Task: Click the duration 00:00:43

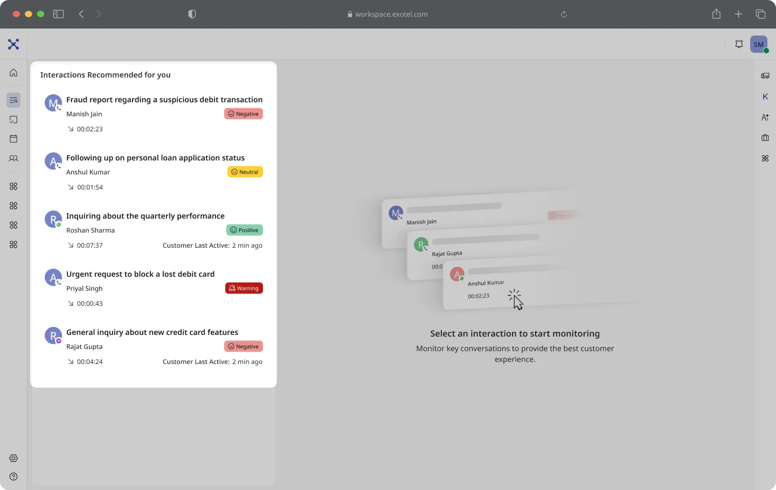Action: (89, 304)
